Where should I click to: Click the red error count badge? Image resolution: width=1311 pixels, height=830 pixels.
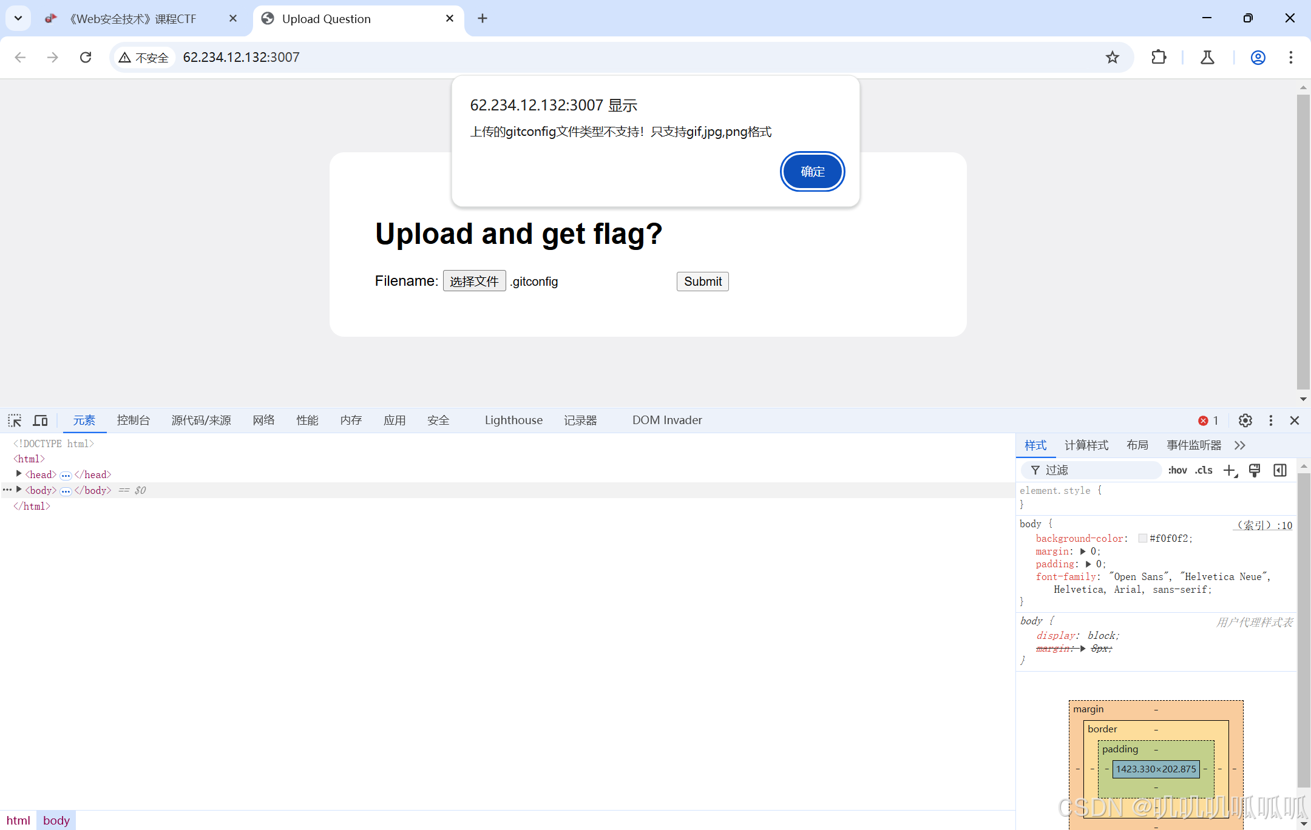tap(1208, 420)
